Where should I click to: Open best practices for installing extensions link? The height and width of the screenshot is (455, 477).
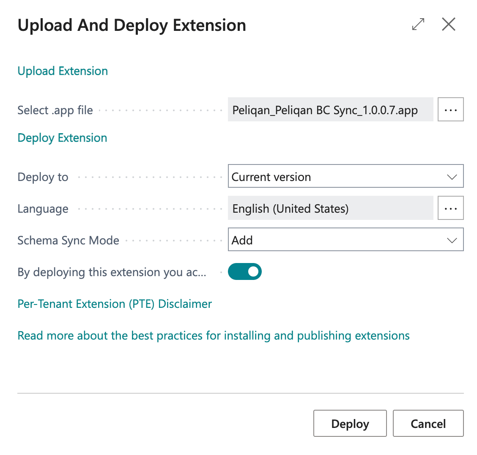214,335
